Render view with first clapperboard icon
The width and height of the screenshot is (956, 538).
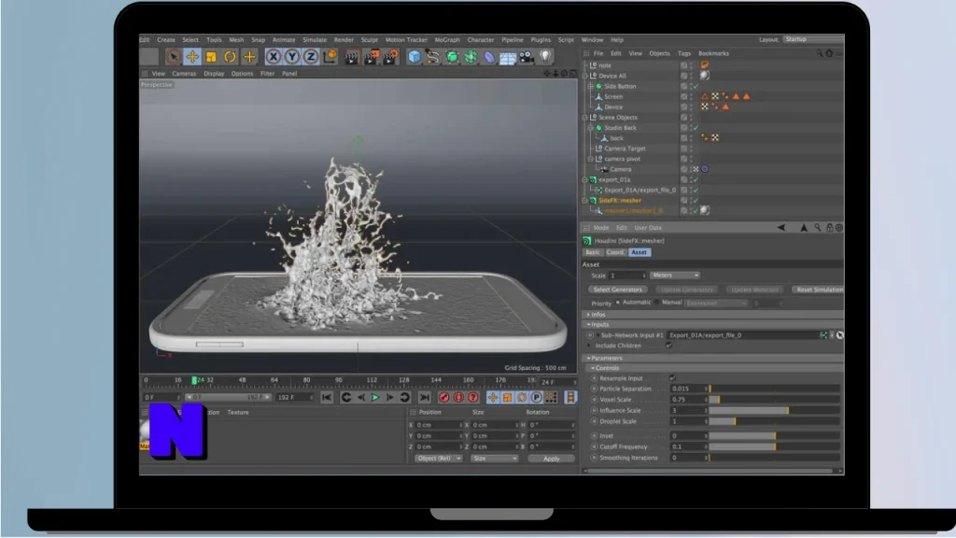[352, 57]
